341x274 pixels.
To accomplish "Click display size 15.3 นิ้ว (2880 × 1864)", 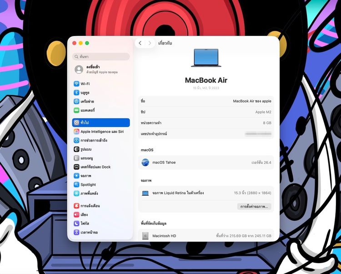I will pyautogui.click(x=252, y=193).
